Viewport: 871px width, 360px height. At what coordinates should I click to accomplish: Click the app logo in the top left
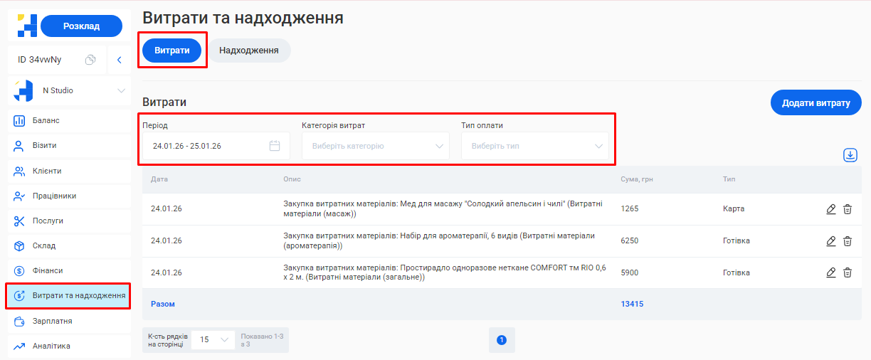coord(26,26)
